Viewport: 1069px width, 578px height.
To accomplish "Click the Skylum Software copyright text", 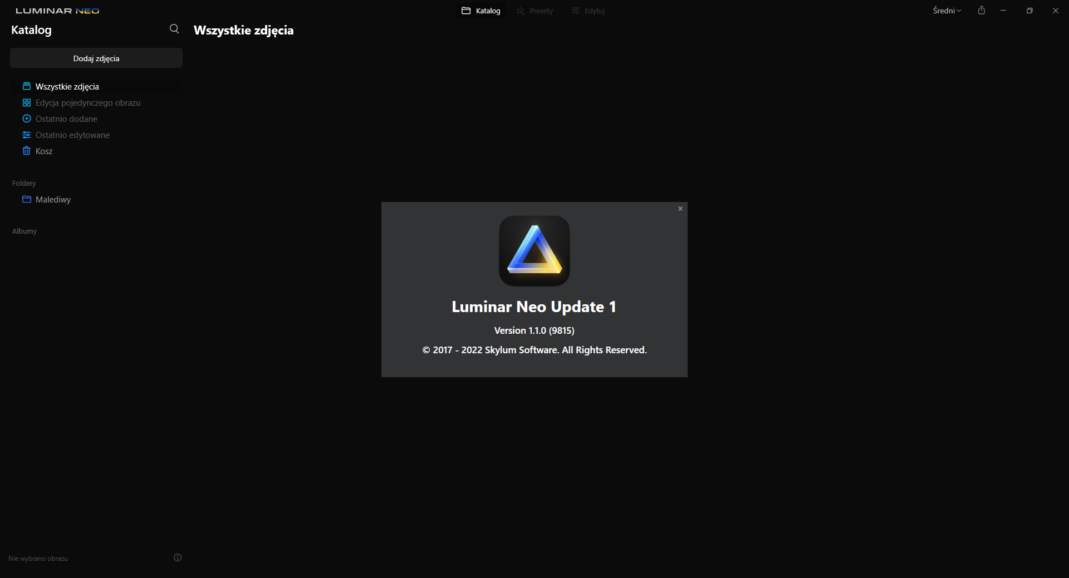I will pyautogui.click(x=534, y=350).
